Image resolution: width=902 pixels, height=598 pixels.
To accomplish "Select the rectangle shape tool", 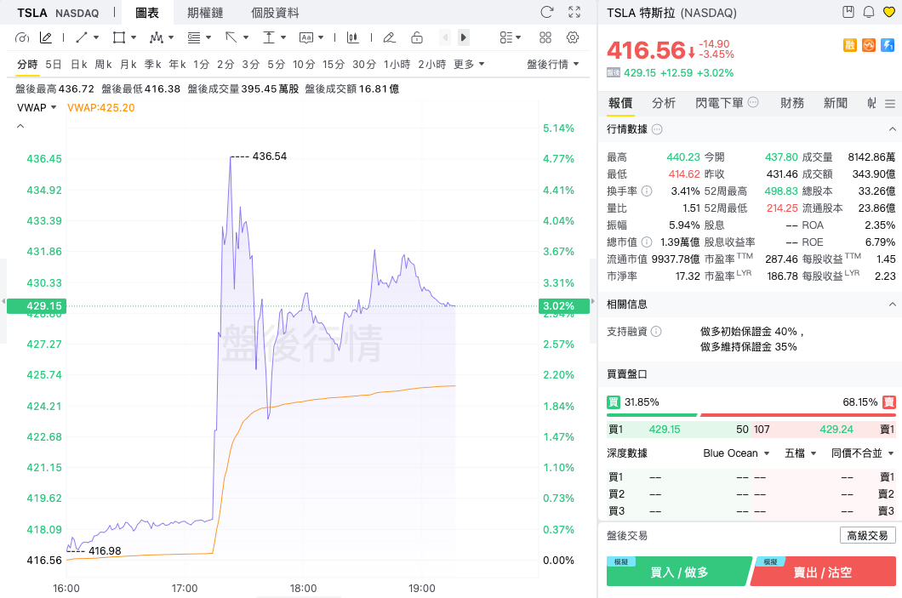I will [119, 38].
